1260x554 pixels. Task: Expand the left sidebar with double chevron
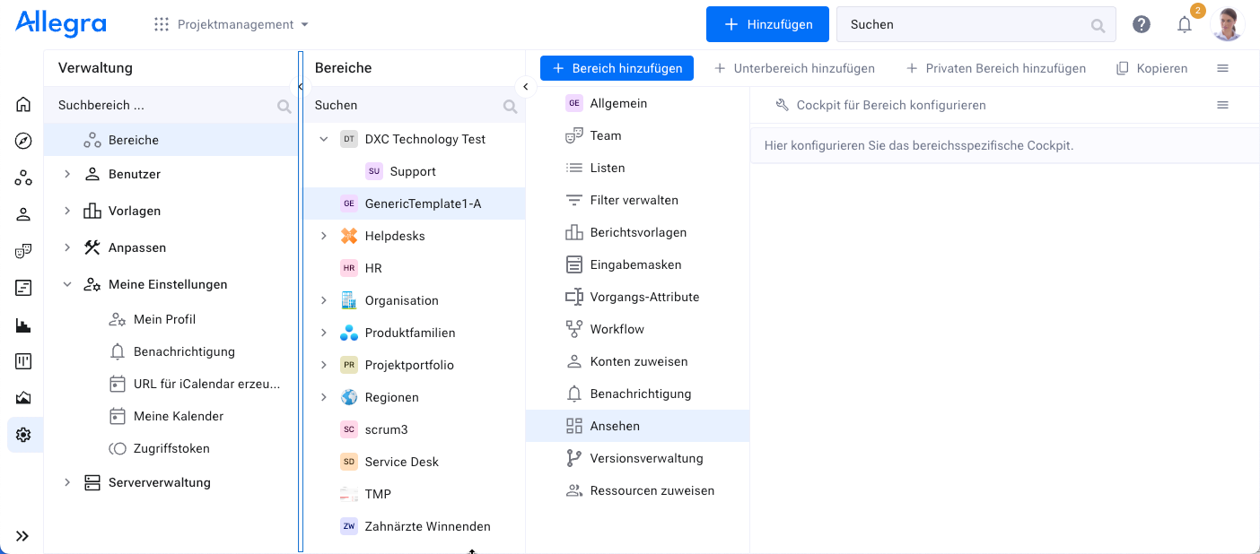(22, 536)
